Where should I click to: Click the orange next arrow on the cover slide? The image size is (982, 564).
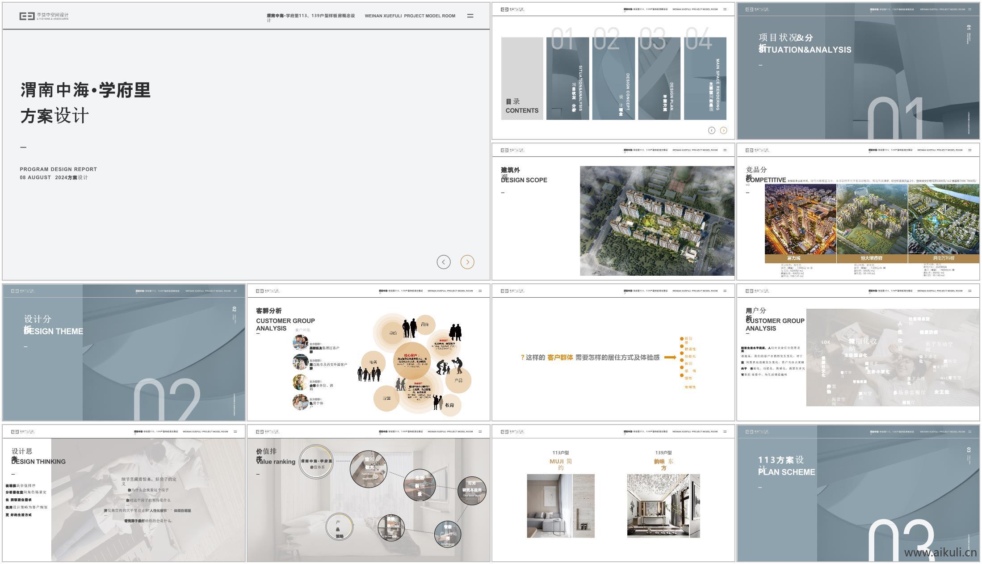point(467,262)
